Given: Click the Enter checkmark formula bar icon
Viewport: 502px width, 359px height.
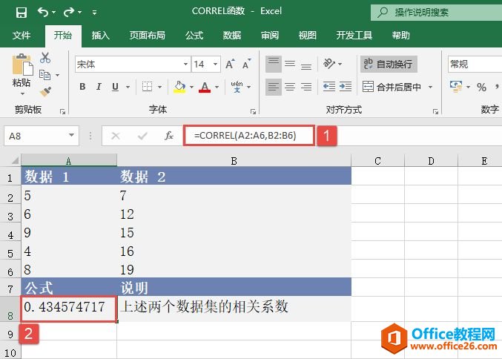Looking at the screenshot, I should tap(142, 136).
